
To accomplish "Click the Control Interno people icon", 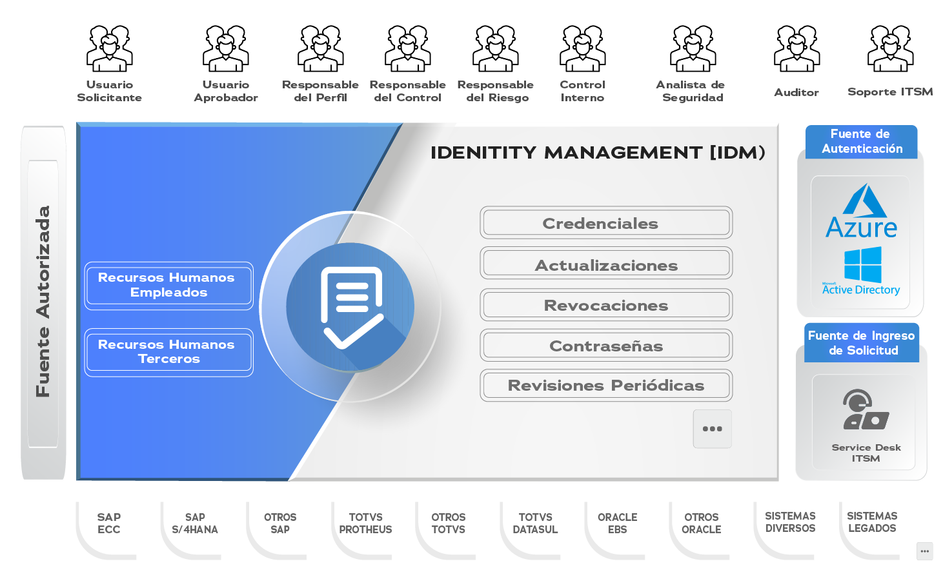I will point(583,48).
